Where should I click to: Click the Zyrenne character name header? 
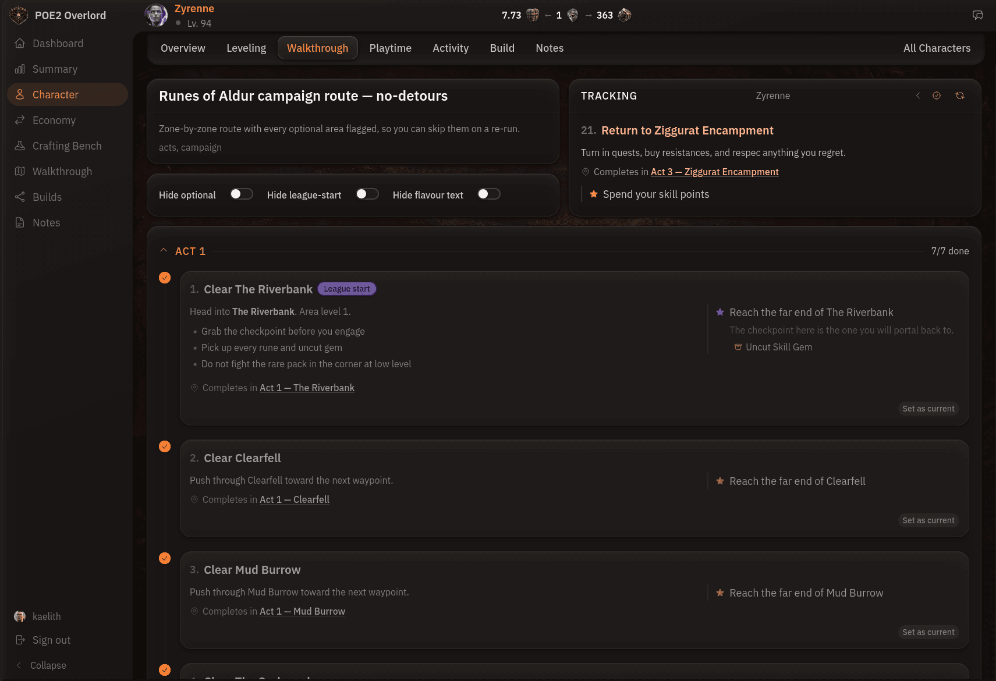(x=194, y=9)
